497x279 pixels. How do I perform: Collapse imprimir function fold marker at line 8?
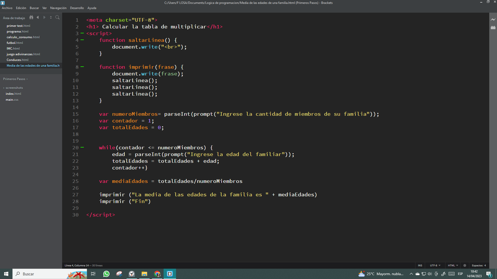coord(82,67)
